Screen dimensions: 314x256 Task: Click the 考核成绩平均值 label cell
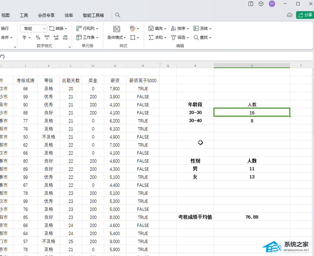pyautogui.click(x=195, y=217)
